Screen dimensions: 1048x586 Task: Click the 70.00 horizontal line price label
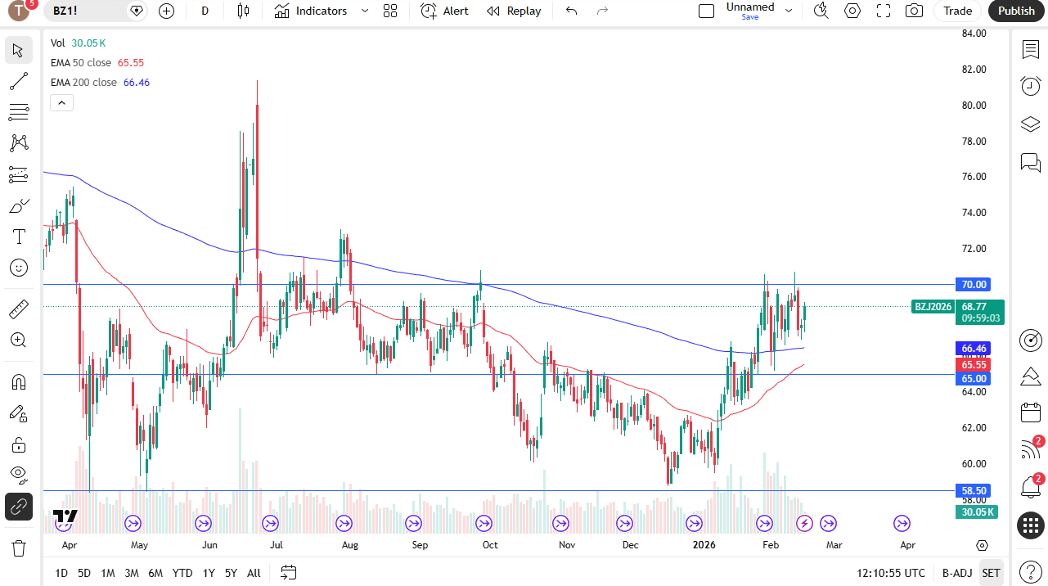point(974,285)
